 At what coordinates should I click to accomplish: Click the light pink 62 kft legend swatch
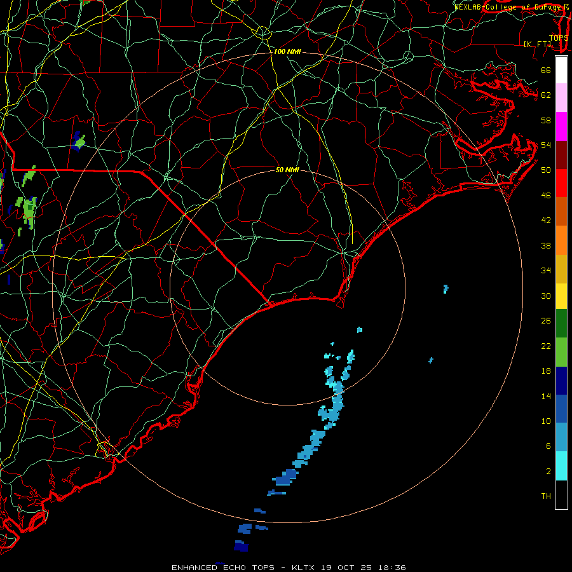pyautogui.click(x=561, y=97)
